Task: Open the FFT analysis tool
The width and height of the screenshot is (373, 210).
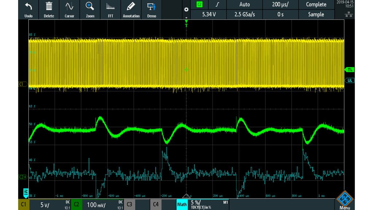Action: pos(110,9)
